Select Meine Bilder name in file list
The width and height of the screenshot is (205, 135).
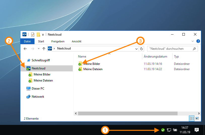point(92,64)
